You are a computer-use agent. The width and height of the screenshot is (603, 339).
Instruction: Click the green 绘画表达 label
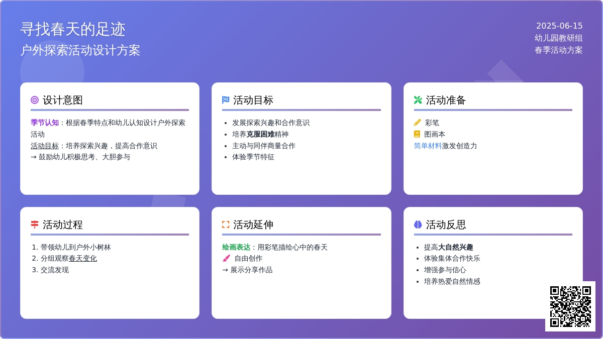pos(236,247)
